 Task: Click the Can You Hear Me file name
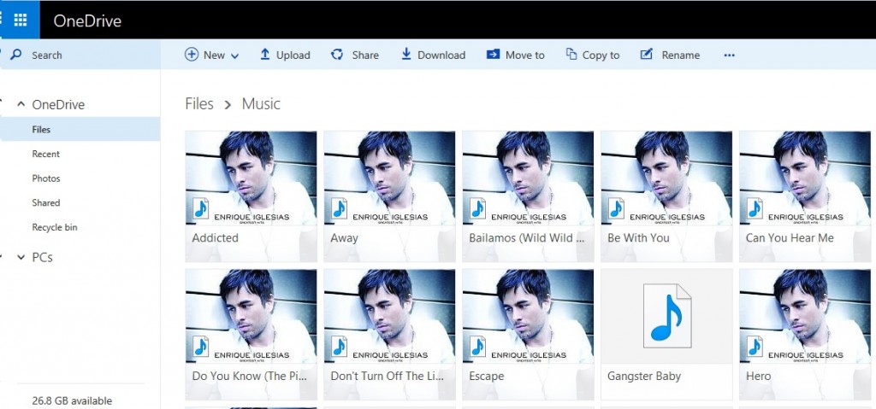790,237
